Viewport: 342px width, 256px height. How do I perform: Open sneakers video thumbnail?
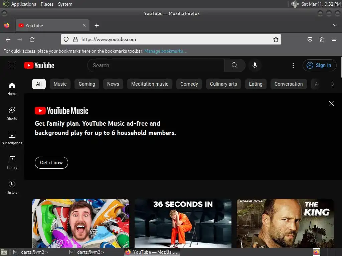(80, 223)
